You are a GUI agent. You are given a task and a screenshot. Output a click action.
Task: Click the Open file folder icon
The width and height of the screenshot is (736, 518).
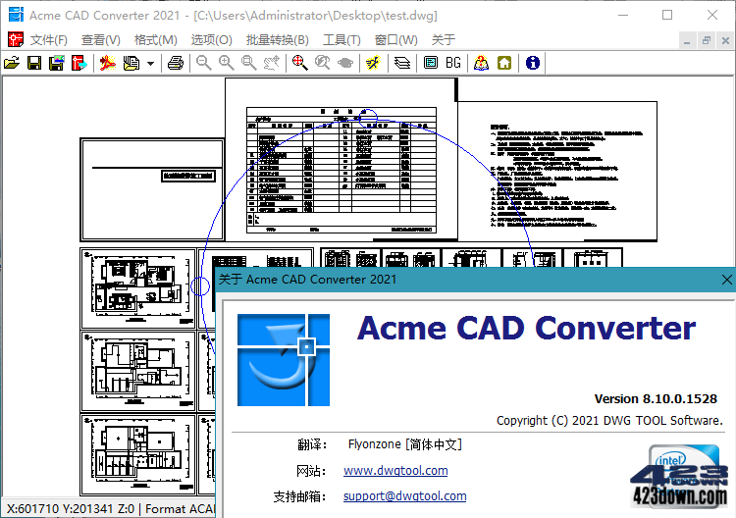point(12,63)
